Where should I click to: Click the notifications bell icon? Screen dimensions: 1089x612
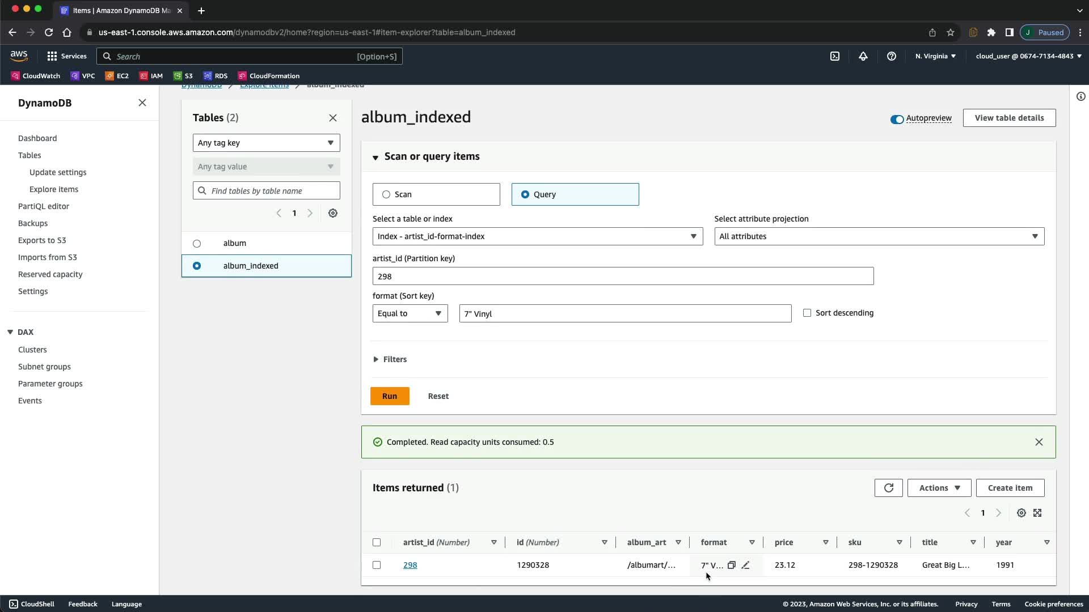click(863, 56)
